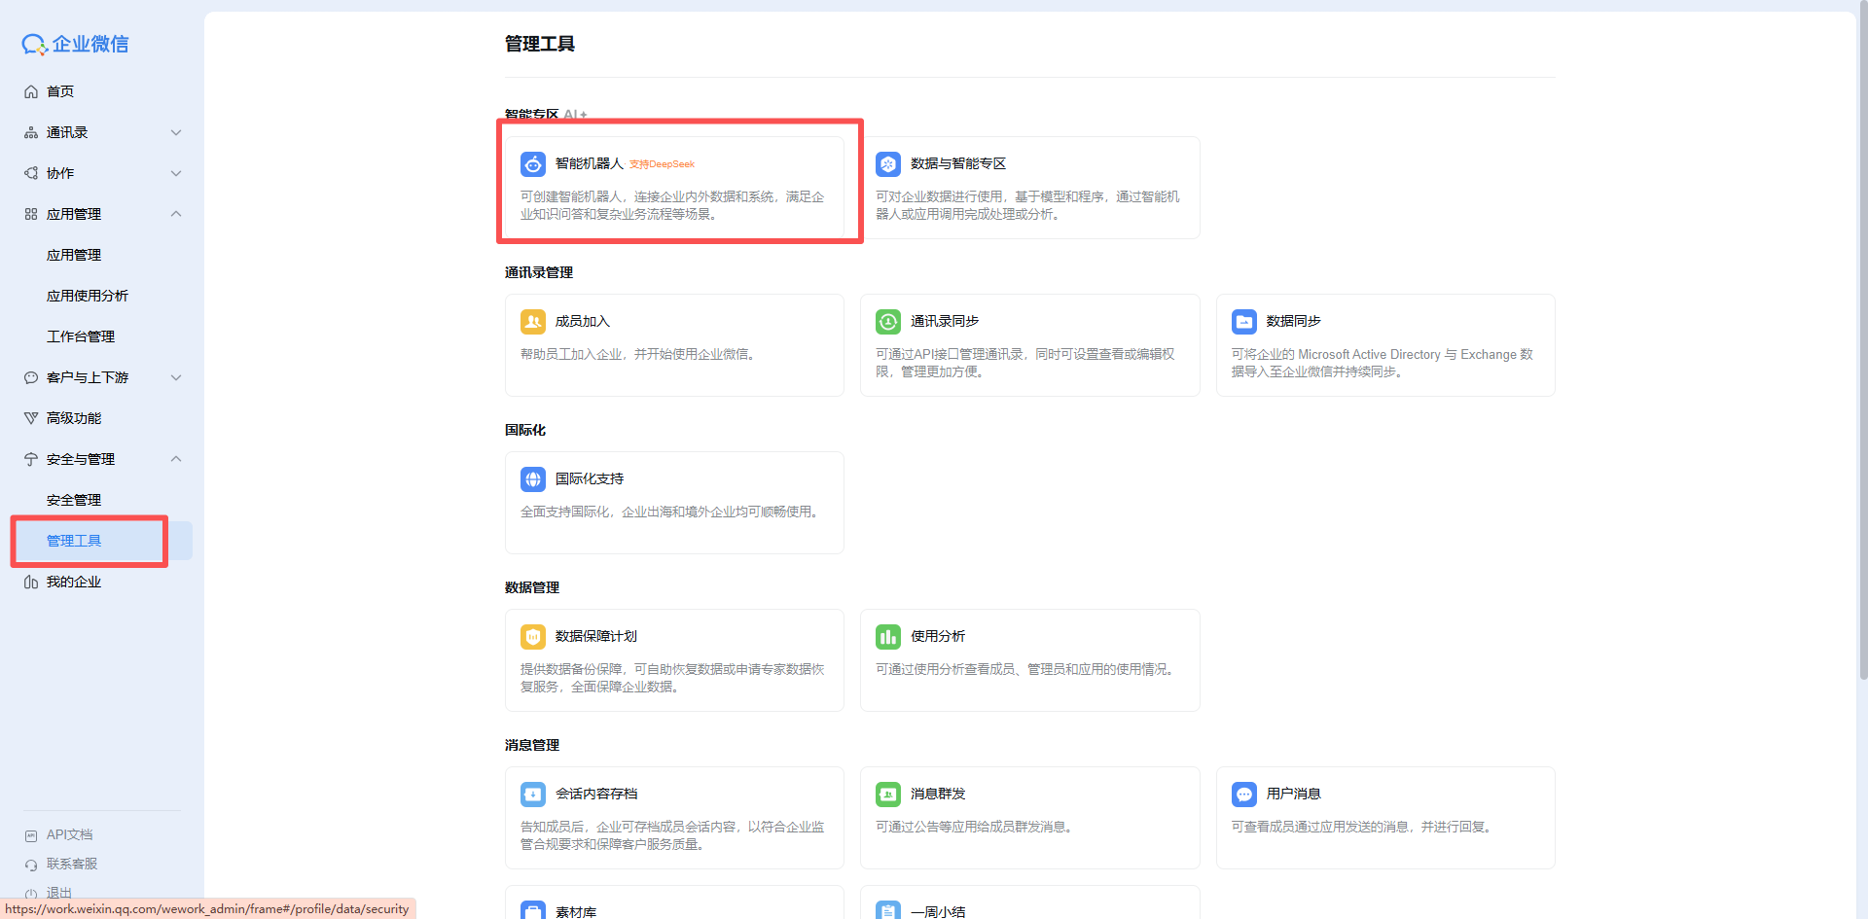1868x919 pixels.
Task: Click the 通讯录同步 green icon
Action: (888, 321)
